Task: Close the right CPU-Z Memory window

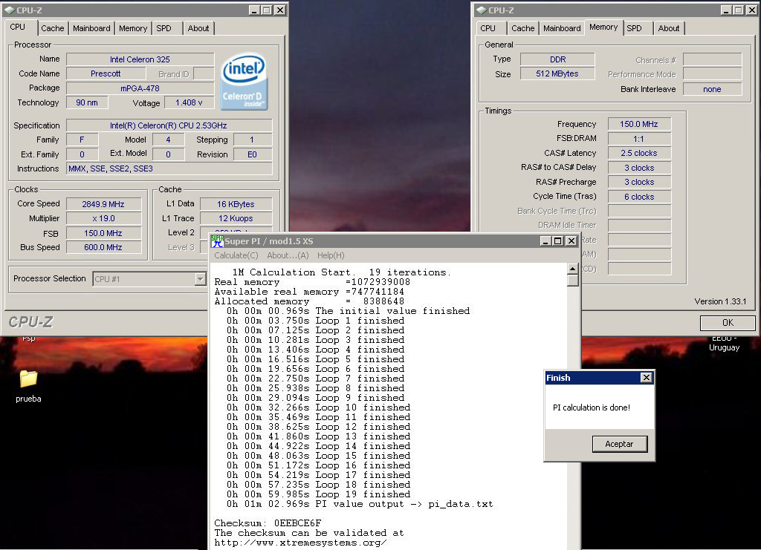Action: pyautogui.click(x=752, y=10)
